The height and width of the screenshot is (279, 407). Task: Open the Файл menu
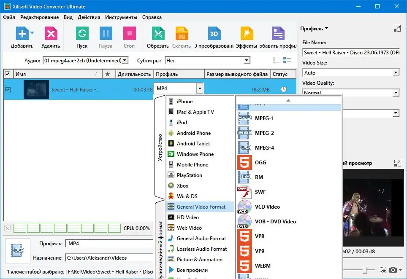[9, 17]
